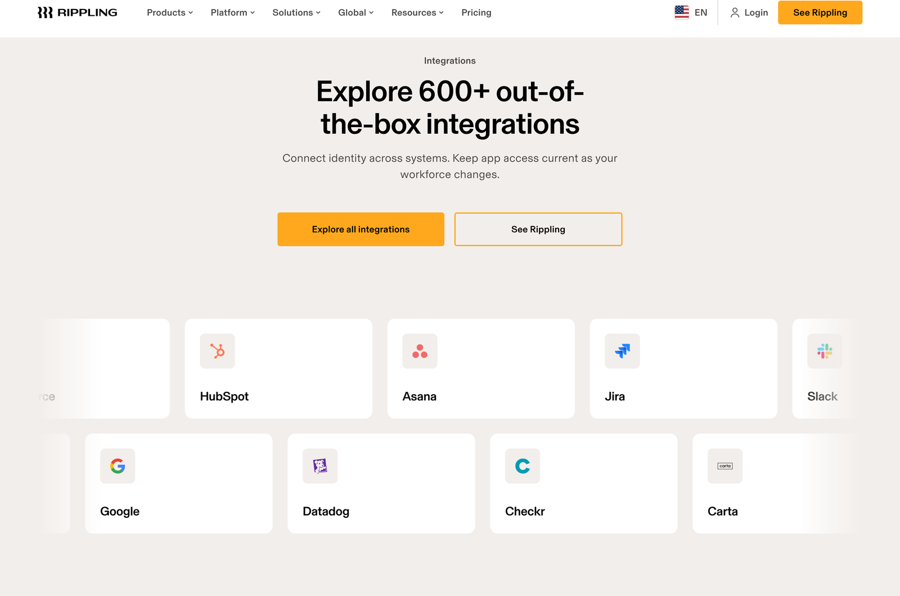
Task: Select the Jira card label
Action: tap(615, 396)
